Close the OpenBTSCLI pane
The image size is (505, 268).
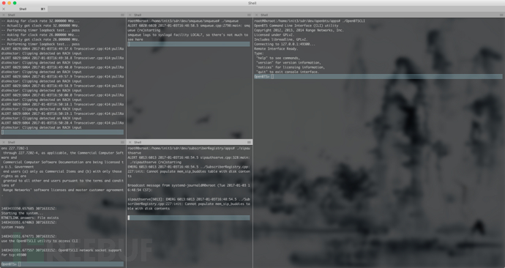(256, 15)
